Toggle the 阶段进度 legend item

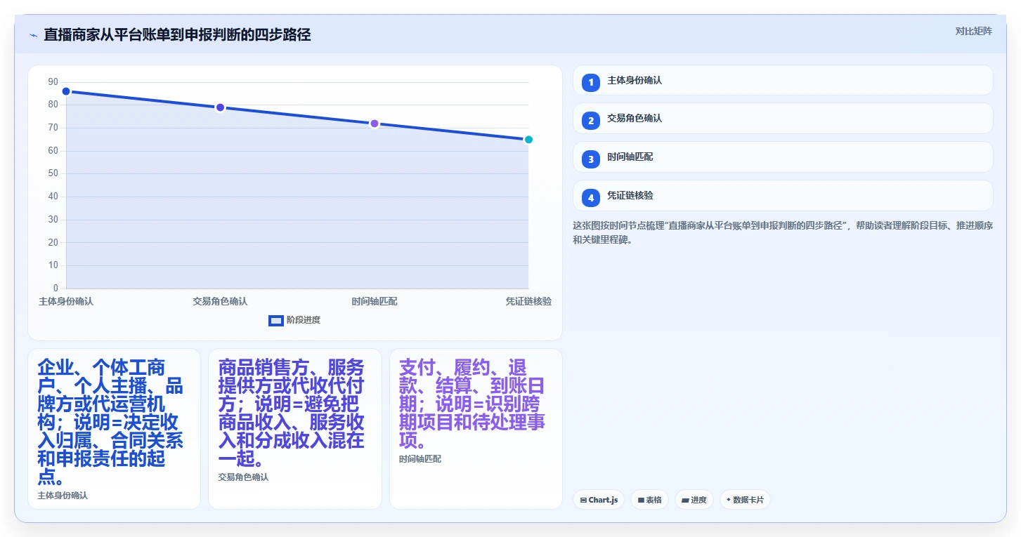click(x=294, y=320)
